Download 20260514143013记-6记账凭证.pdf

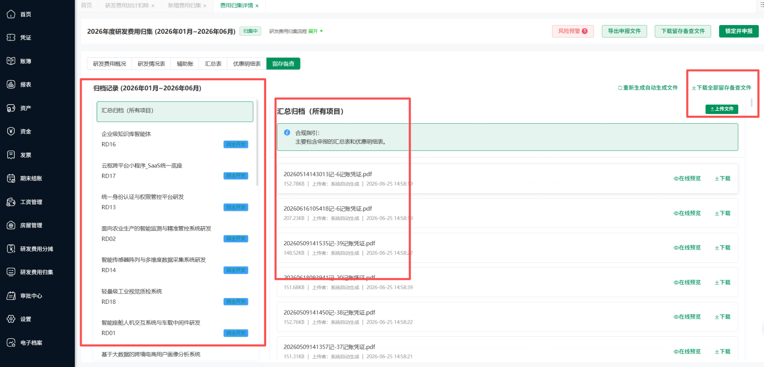coord(722,179)
